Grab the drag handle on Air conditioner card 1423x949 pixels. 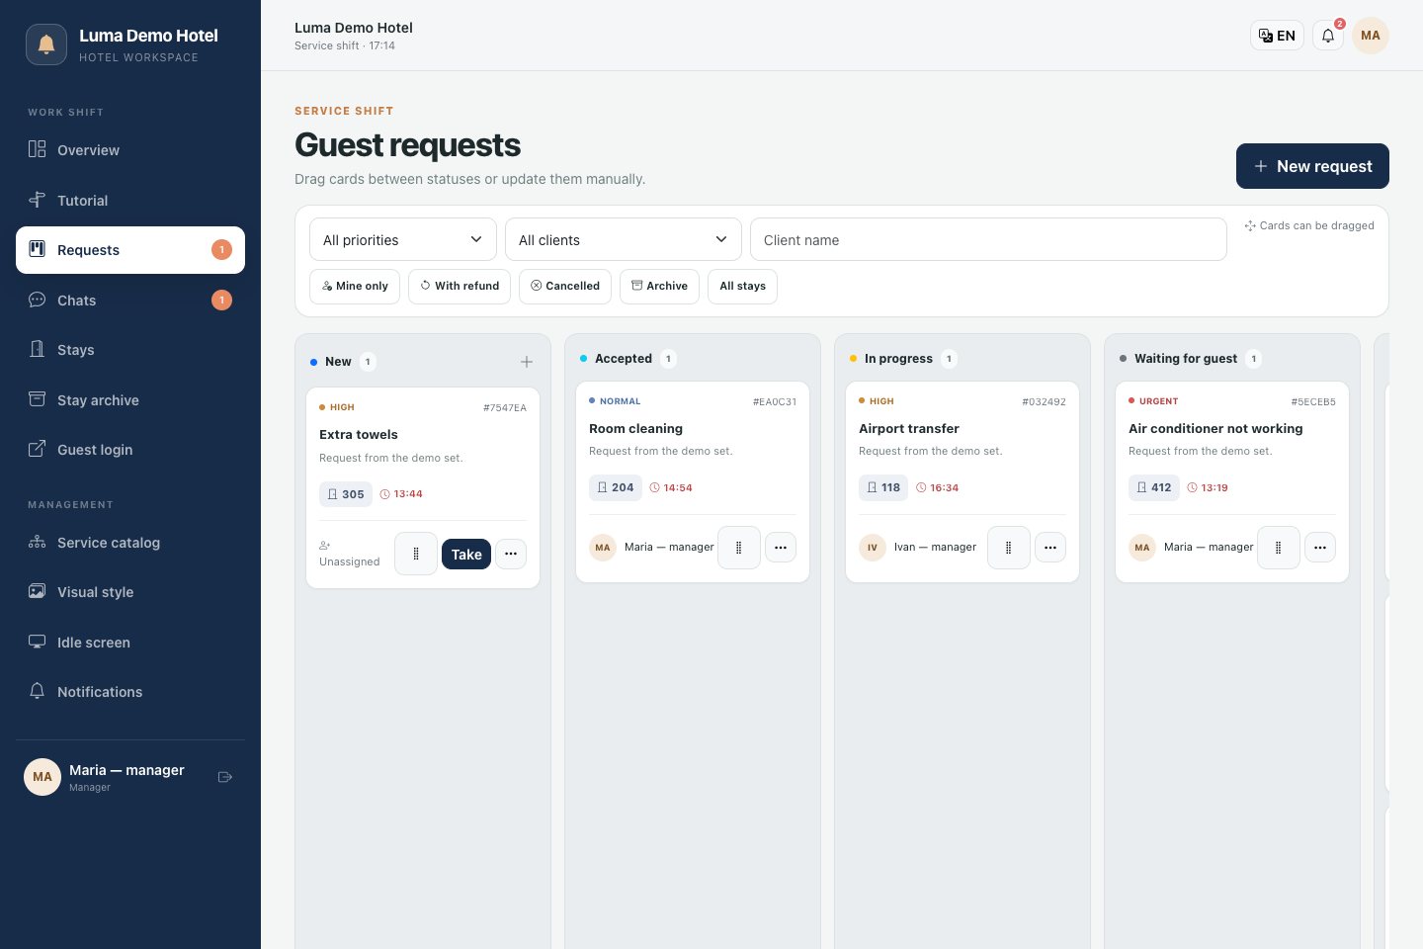pos(1279,548)
